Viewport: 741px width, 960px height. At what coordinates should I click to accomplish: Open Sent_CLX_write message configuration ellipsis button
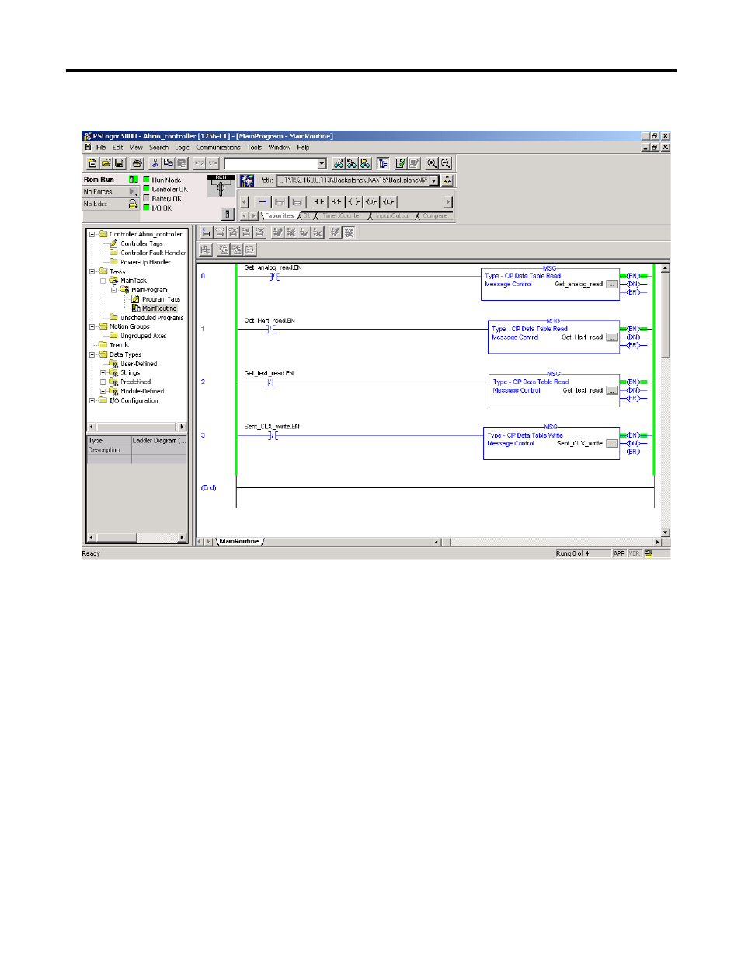click(x=611, y=444)
